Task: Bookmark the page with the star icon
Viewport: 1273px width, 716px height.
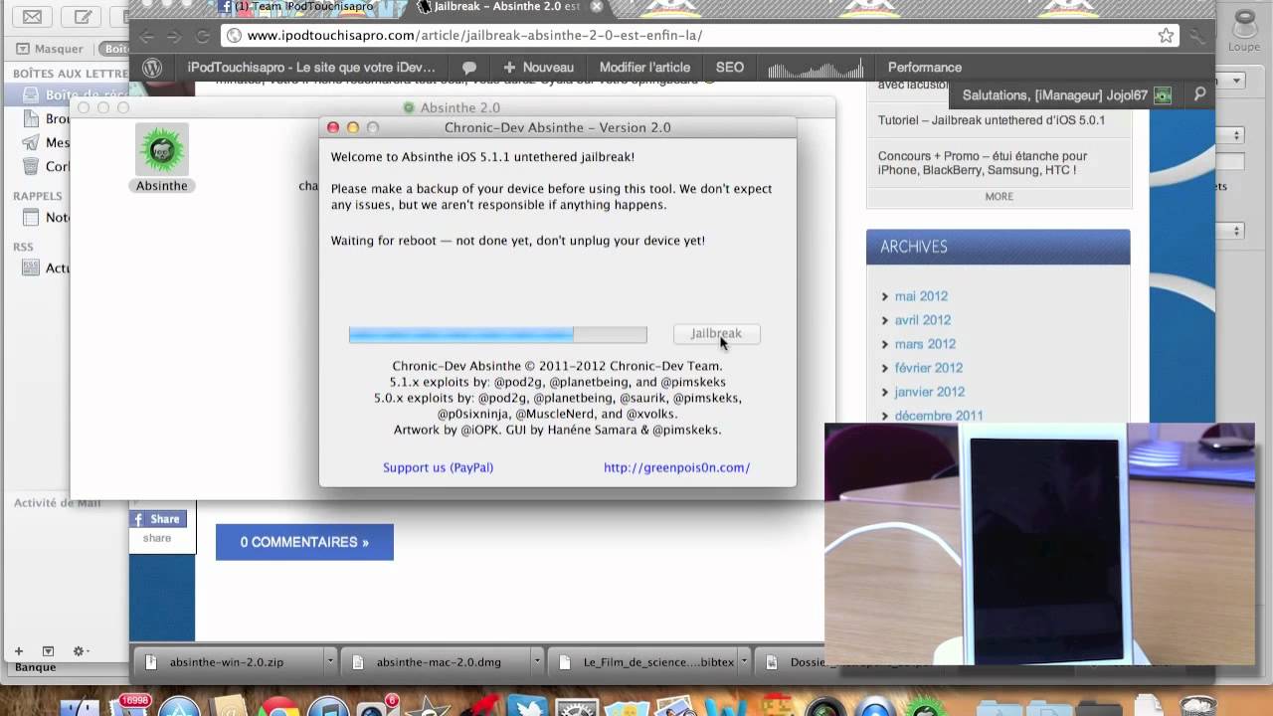Action: click(x=1166, y=35)
